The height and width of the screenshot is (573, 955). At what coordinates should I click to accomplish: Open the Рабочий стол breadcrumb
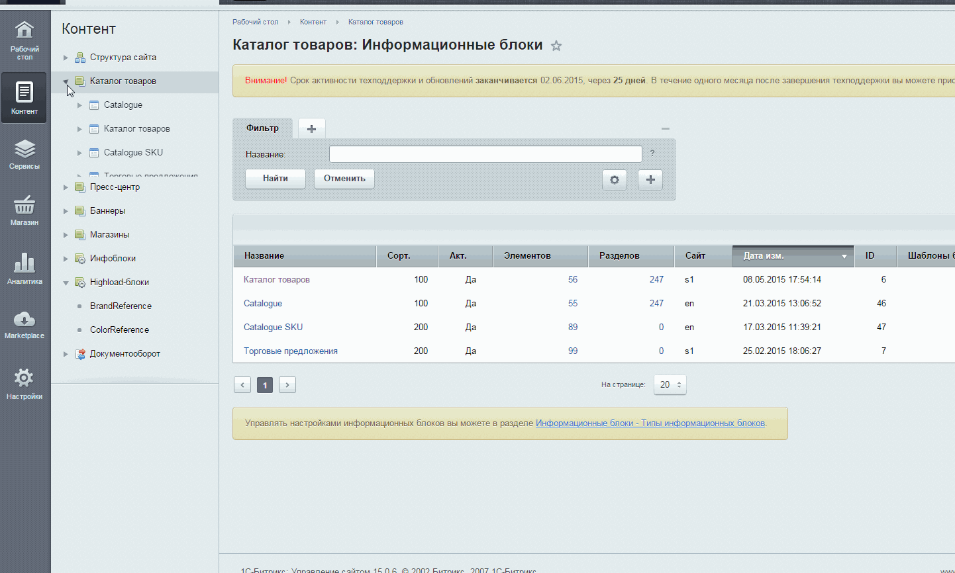(x=256, y=22)
